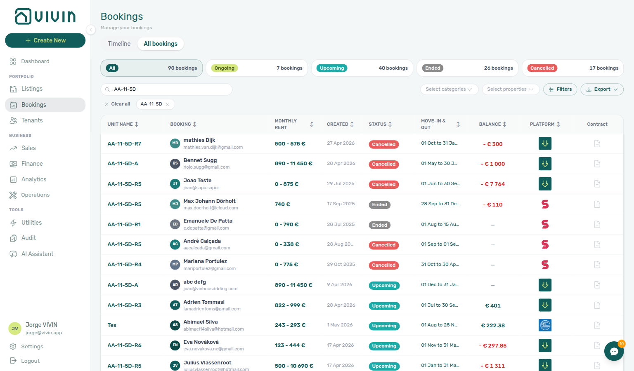Open the Select properties dropdown

point(511,89)
